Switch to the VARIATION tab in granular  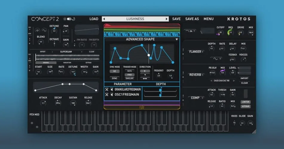point(67,63)
